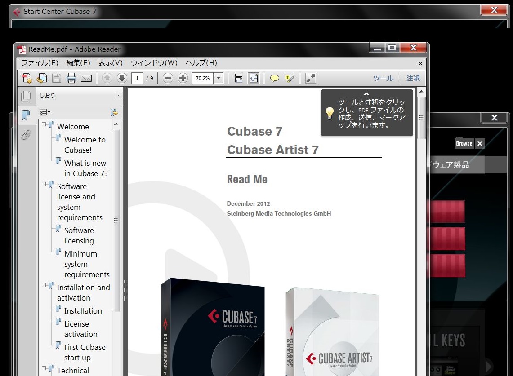Jump to Software licensing bookmark
Screen dimensions: 513x376
[79, 235]
